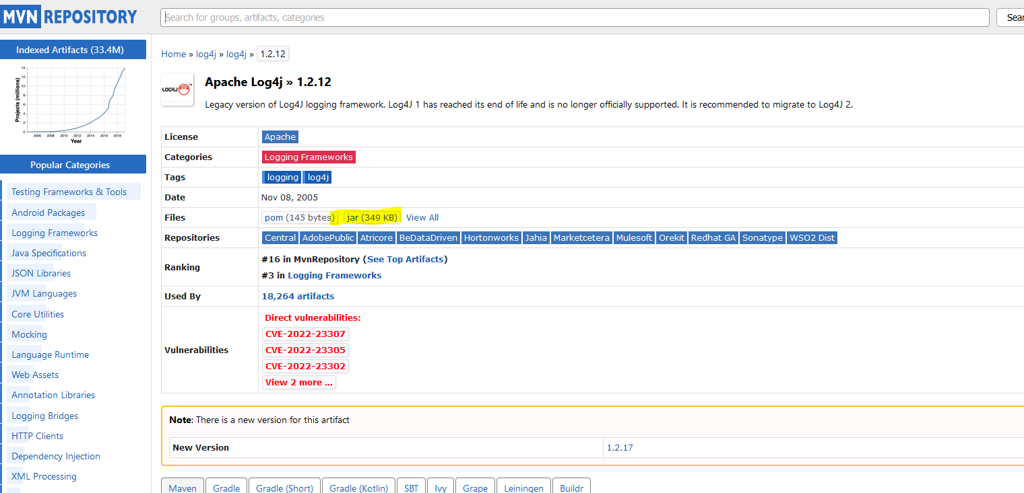Select the SBT tab
The image size is (1024, 493).
click(x=411, y=487)
